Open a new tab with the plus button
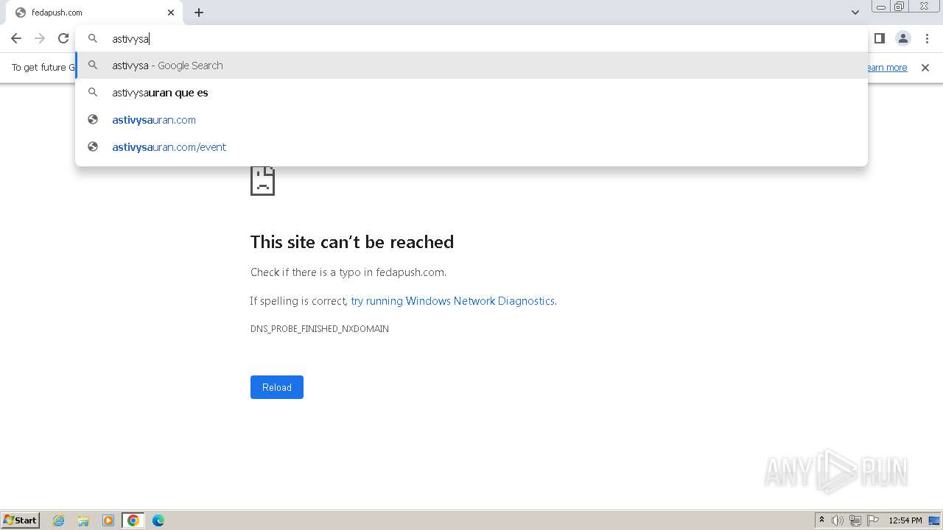Image resolution: width=943 pixels, height=530 pixels. [x=199, y=13]
